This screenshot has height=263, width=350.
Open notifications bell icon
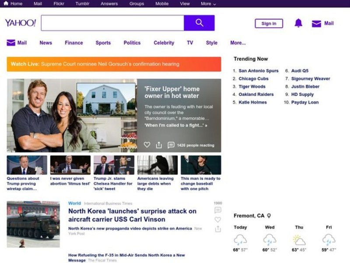(298, 23)
